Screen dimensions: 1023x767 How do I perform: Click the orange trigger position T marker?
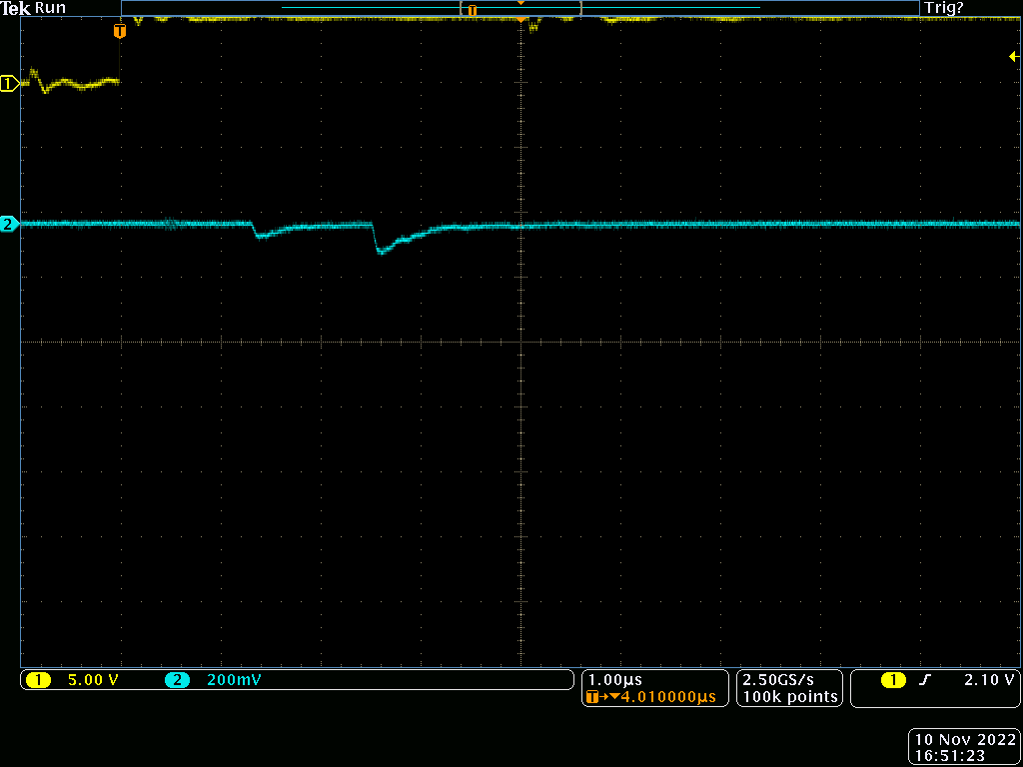[x=120, y=32]
